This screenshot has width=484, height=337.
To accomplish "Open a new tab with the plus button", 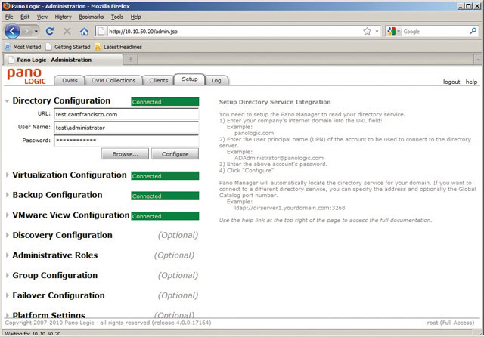I will click(131, 60).
